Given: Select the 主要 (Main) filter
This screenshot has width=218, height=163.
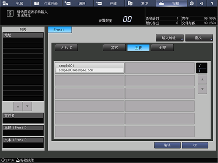Looking at the screenshot, I should (138, 48).
